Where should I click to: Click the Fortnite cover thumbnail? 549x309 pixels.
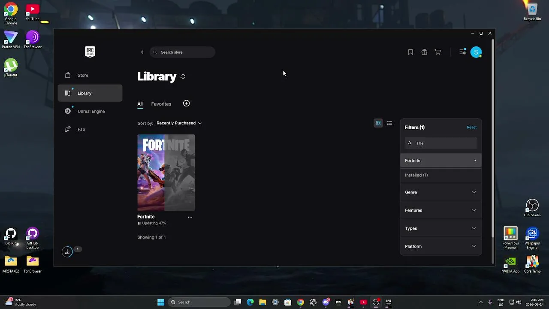(166, 173)
